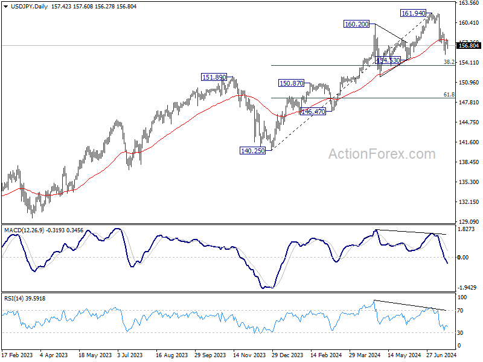
Task: Click the 14 Nov 2023 date label
Action: click(249, 355)
